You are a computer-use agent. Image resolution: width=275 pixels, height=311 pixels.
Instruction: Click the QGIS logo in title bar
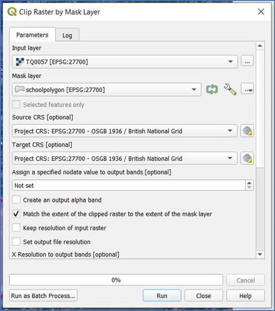(x=12, y=12)
